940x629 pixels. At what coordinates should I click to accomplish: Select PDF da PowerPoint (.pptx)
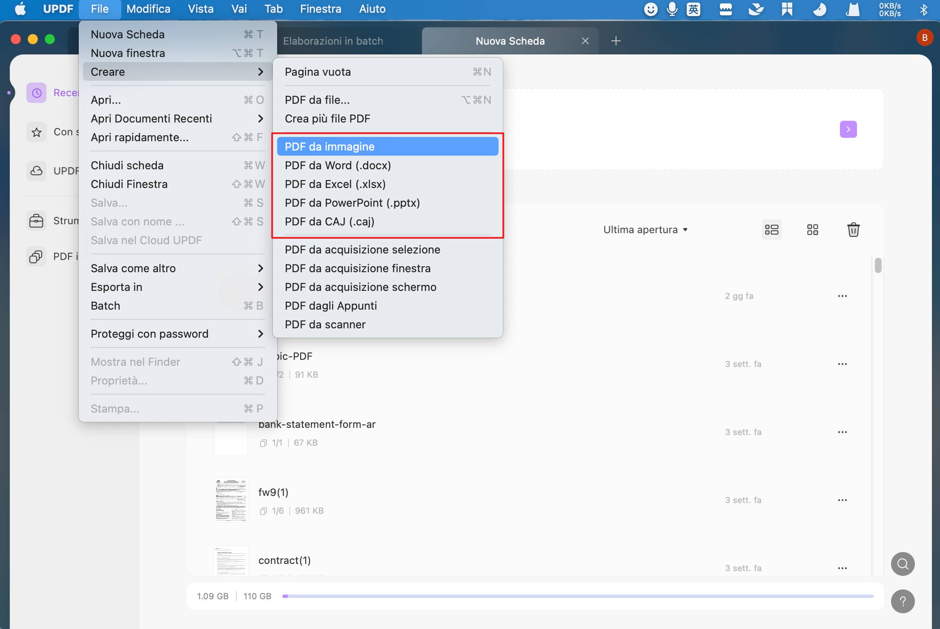click(387, 203)
